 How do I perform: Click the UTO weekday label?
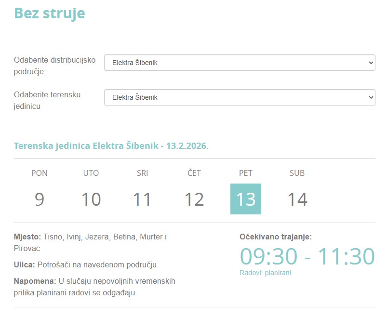pyautogui.click(x=91, y=173)
